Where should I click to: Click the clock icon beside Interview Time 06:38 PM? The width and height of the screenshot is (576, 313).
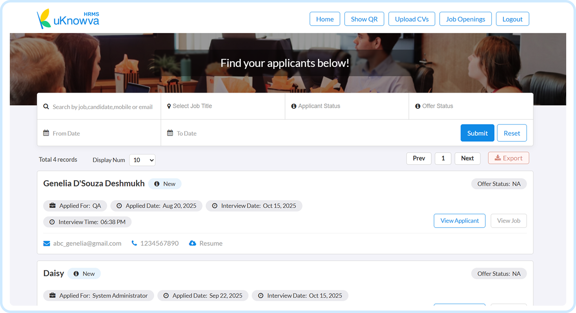(52, 222)
